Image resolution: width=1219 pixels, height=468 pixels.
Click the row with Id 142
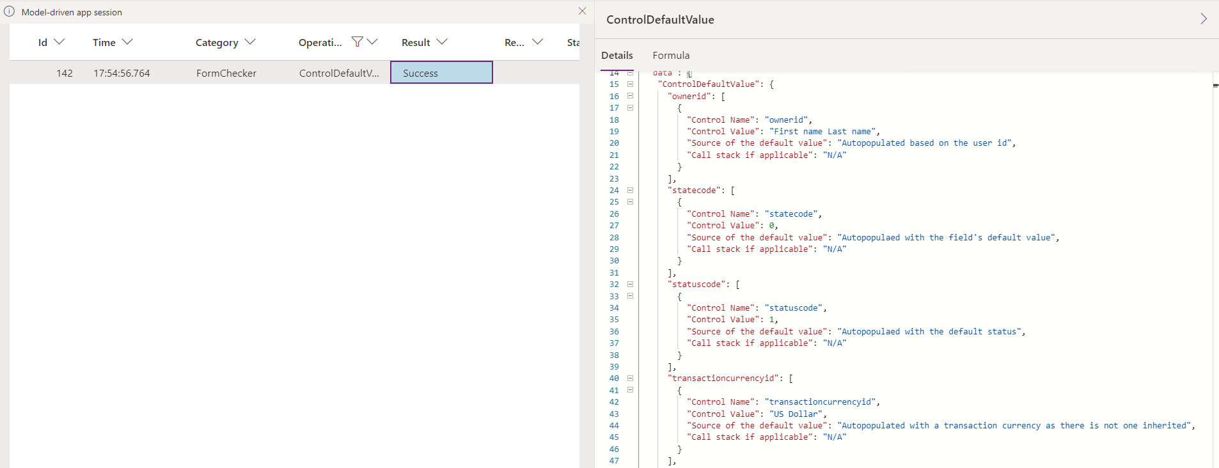click(x=65, y=73)
